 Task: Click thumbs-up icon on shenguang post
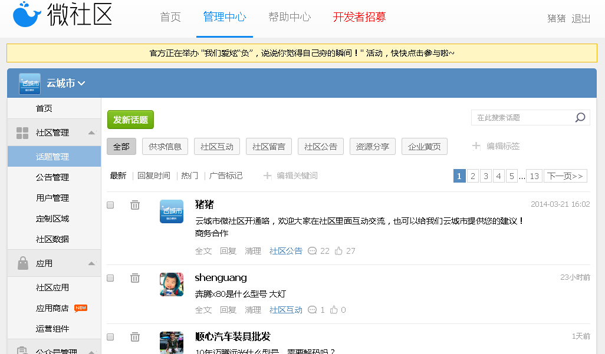click(x=334, y=310)
